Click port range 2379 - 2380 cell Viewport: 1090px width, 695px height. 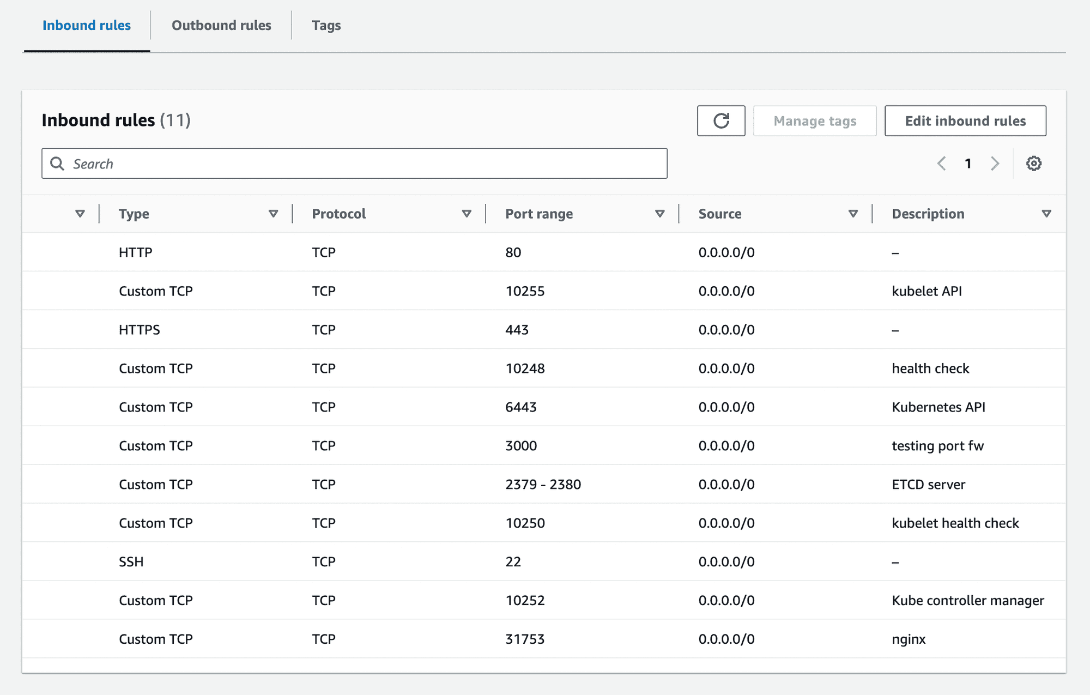coord(543,485)
